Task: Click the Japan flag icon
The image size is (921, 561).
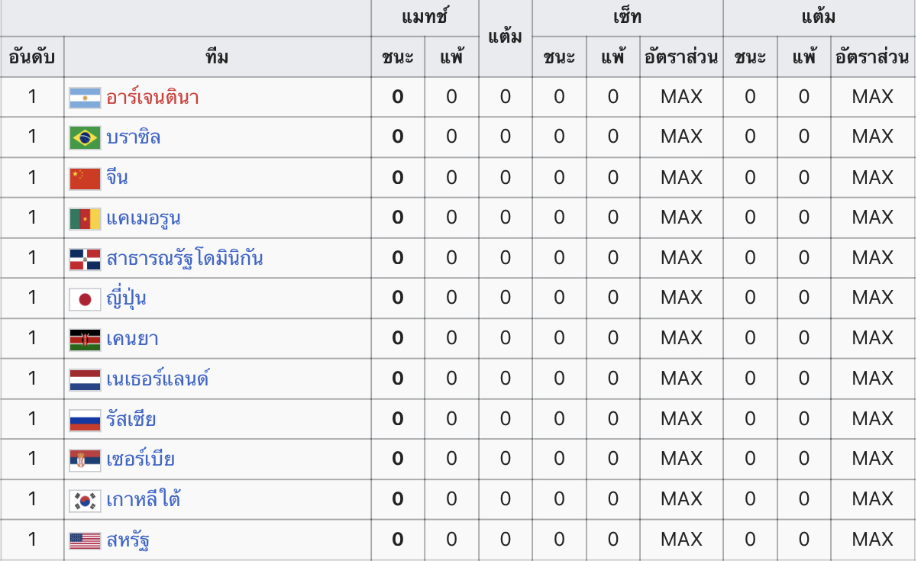Action: [x=85, y=299]
